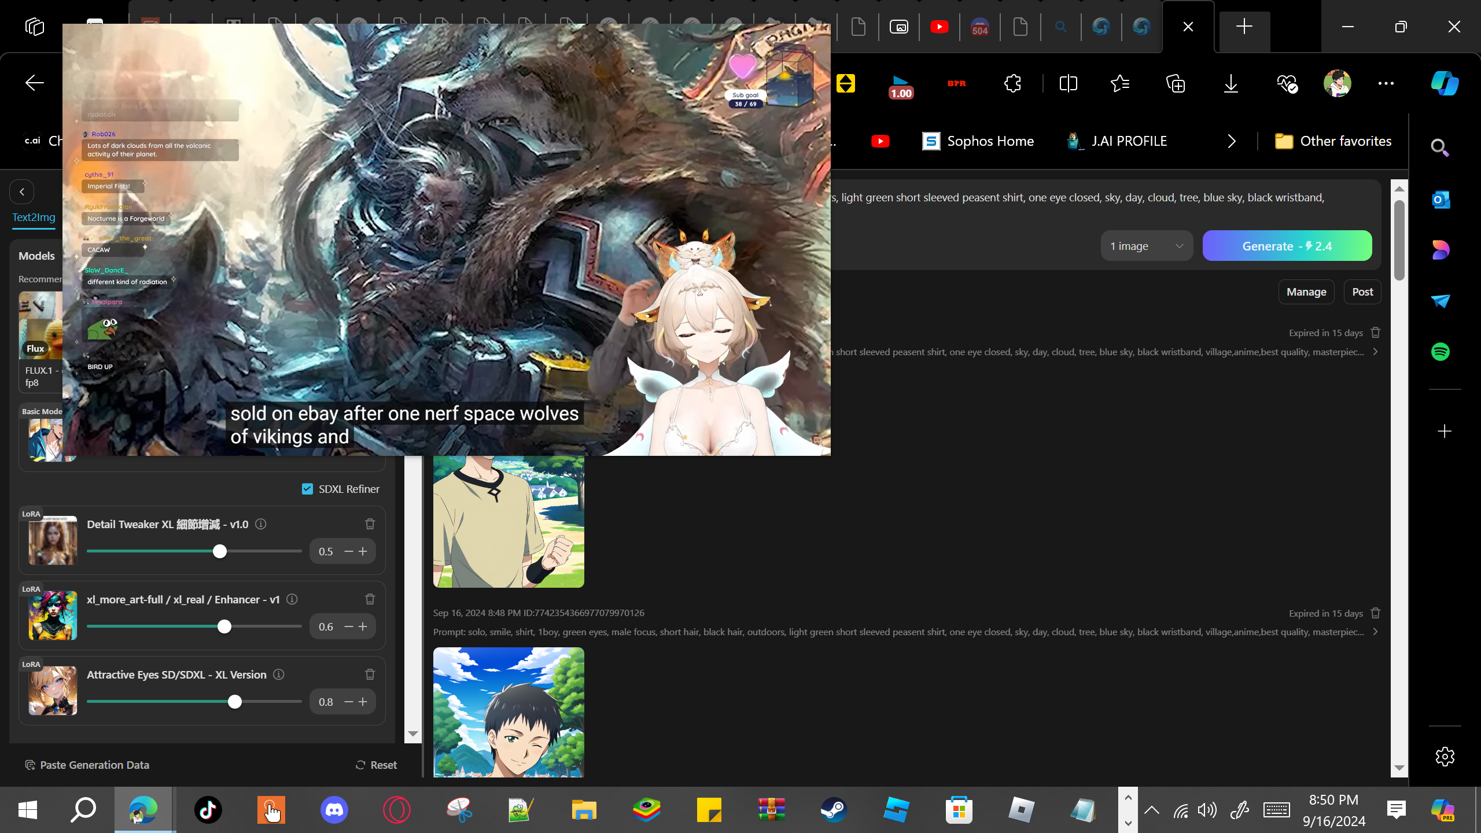Open the taskbar clock and date

(1334, 810)
